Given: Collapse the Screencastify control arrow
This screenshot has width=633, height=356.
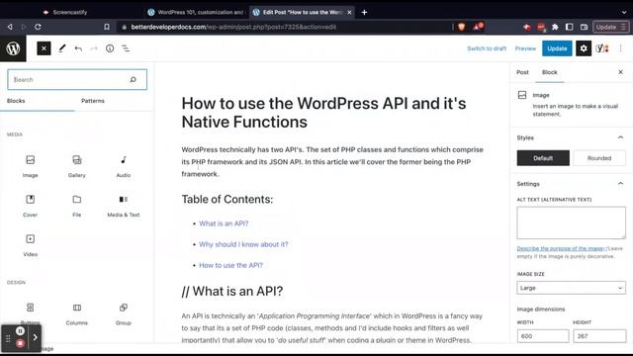Looking at the screenshot, I should (36, 337).
